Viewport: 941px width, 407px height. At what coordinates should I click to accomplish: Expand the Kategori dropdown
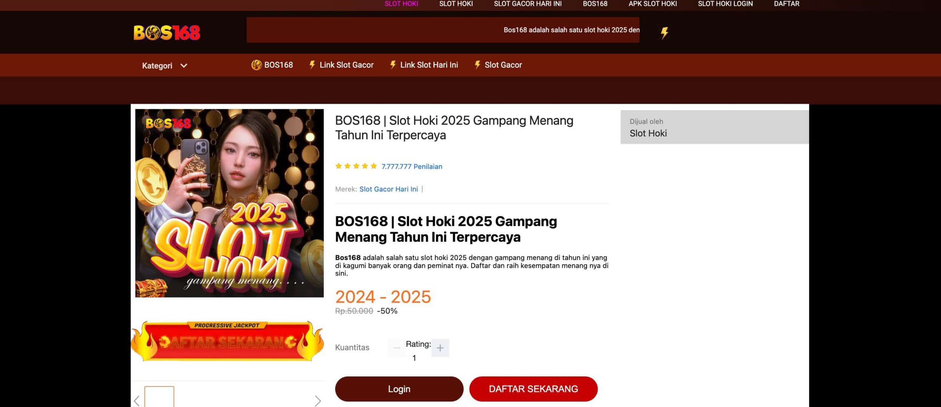point(164,66)
